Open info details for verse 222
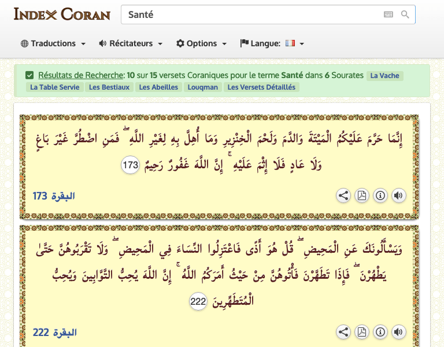Viewport: 444px width, 347px height. (x=380, y=332)
